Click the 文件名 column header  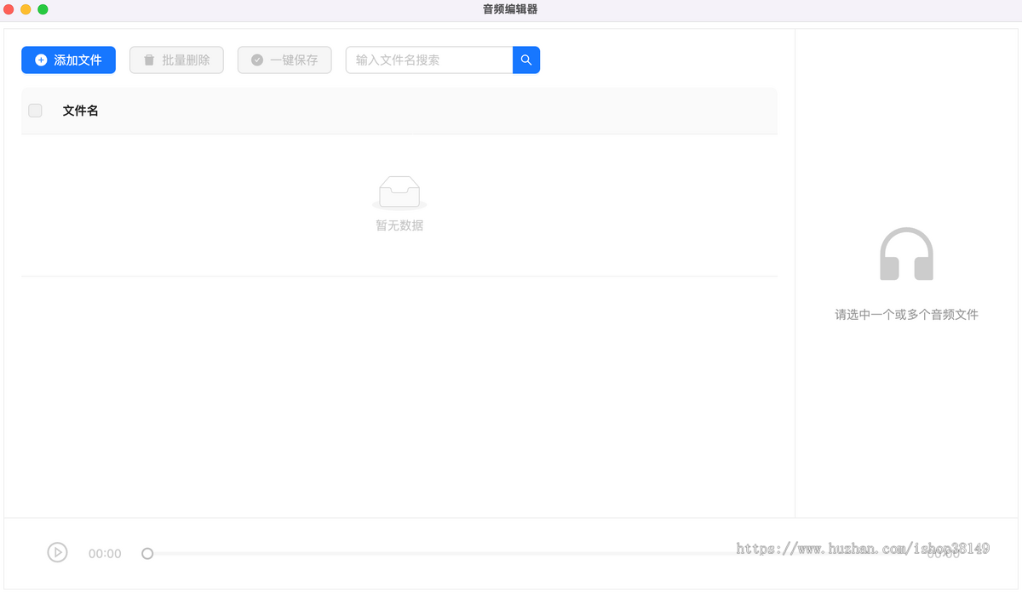coord(81,111)
